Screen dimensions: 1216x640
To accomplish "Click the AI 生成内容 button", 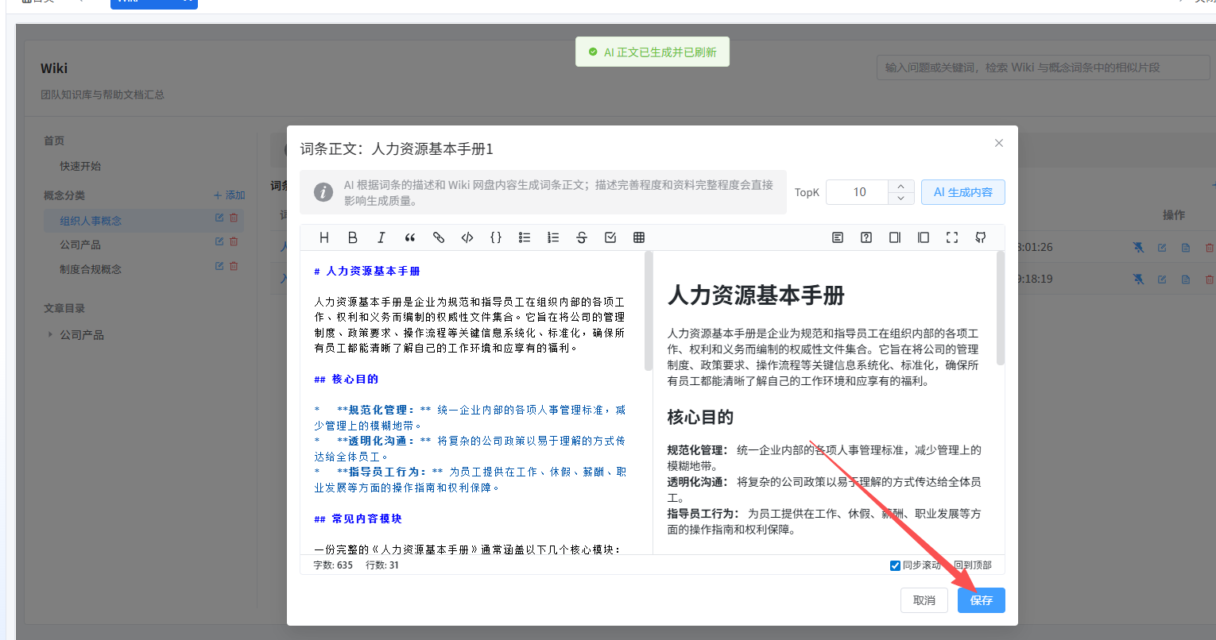I will point(962,192).
